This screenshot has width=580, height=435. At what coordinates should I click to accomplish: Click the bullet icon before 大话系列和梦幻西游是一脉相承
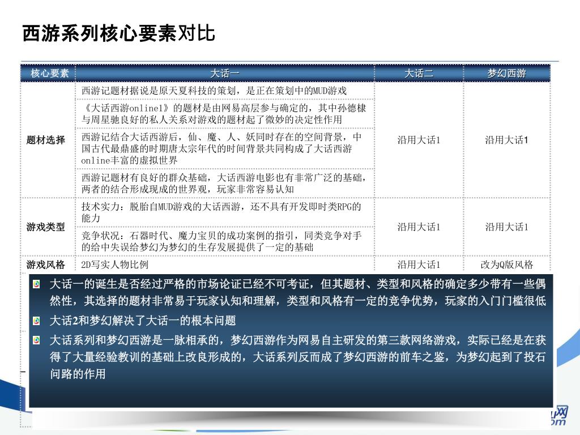coord(36,340)
